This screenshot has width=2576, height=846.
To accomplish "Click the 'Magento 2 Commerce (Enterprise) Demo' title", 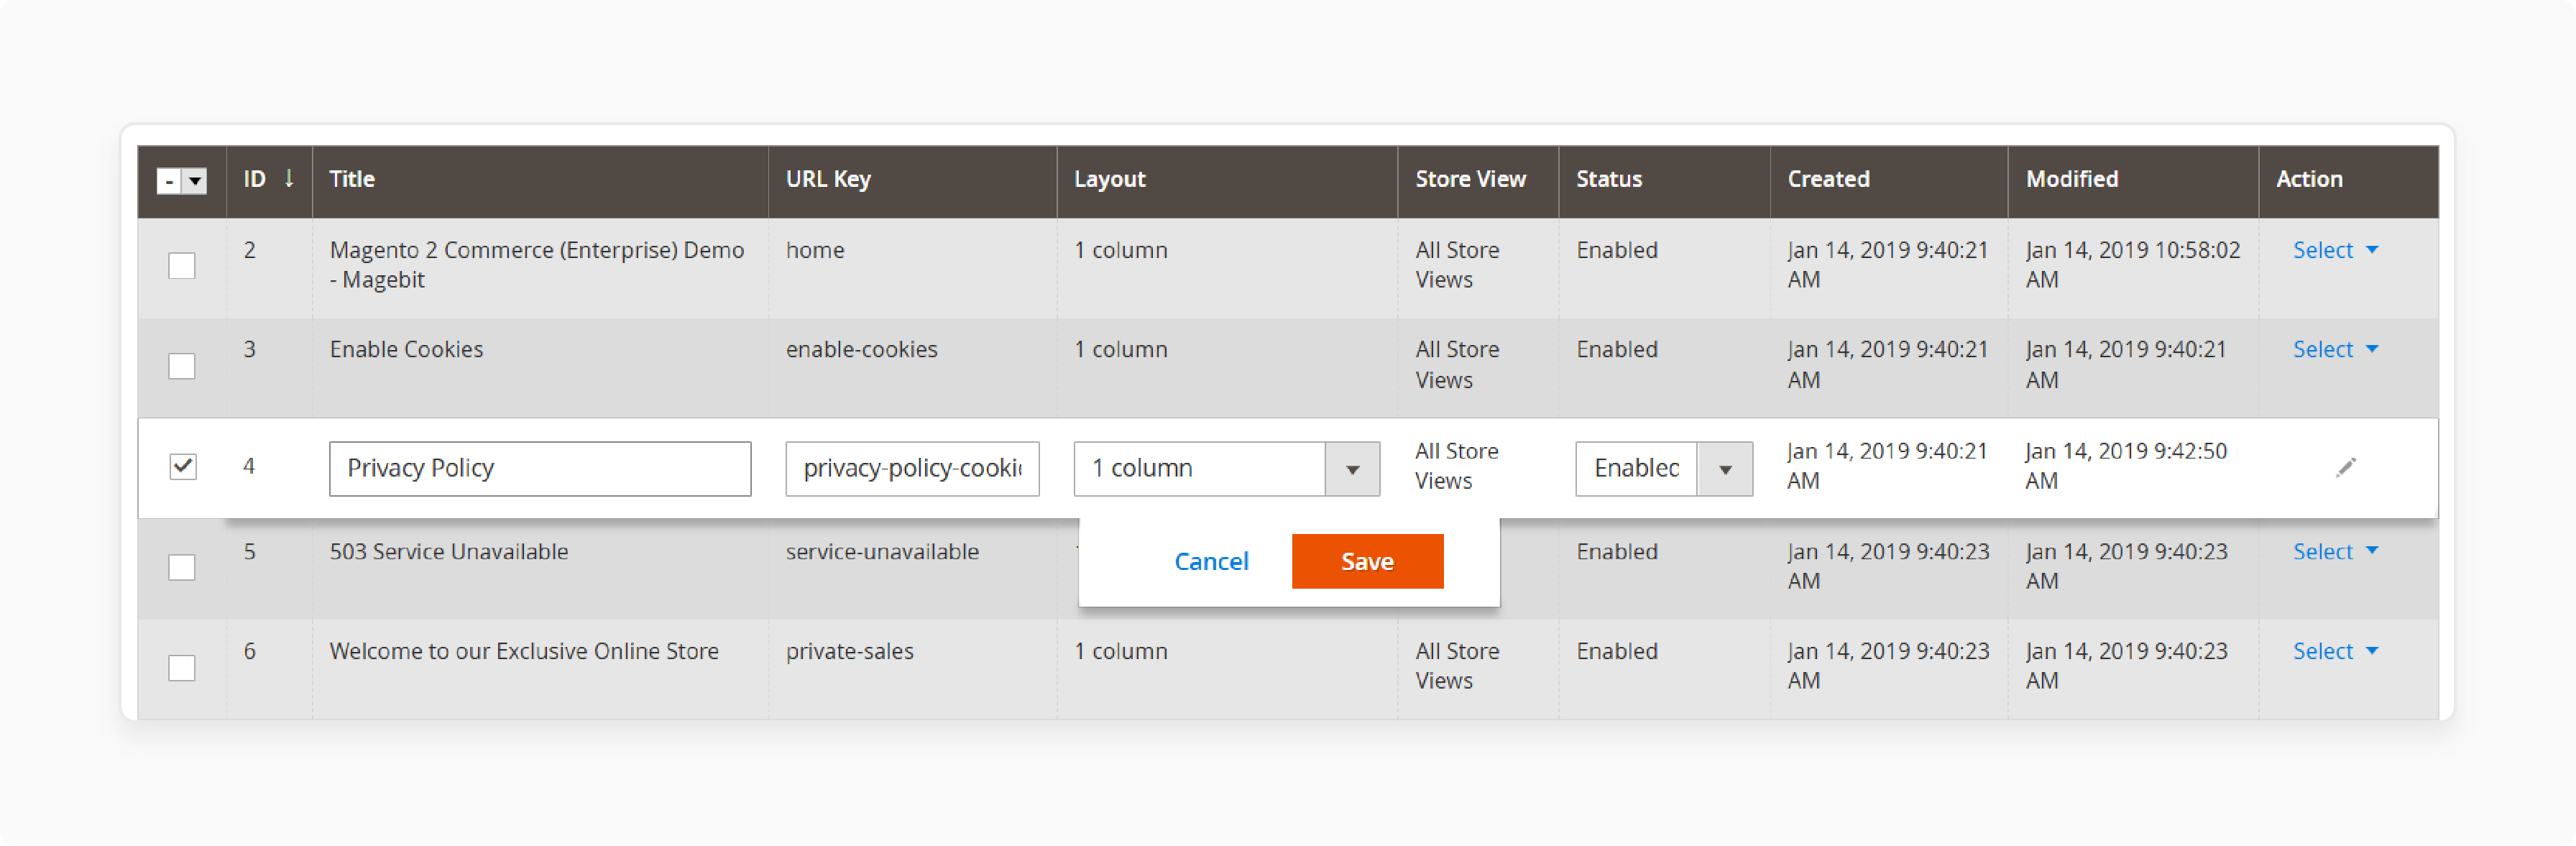I will click(537, 265).
